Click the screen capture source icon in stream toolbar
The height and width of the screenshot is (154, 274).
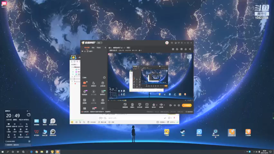tap(125, 104)
